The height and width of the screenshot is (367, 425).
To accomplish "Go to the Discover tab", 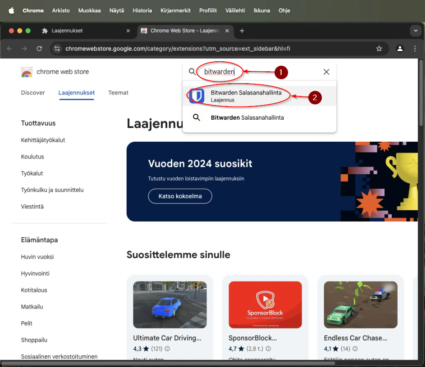I will click(x=33, y=93).
